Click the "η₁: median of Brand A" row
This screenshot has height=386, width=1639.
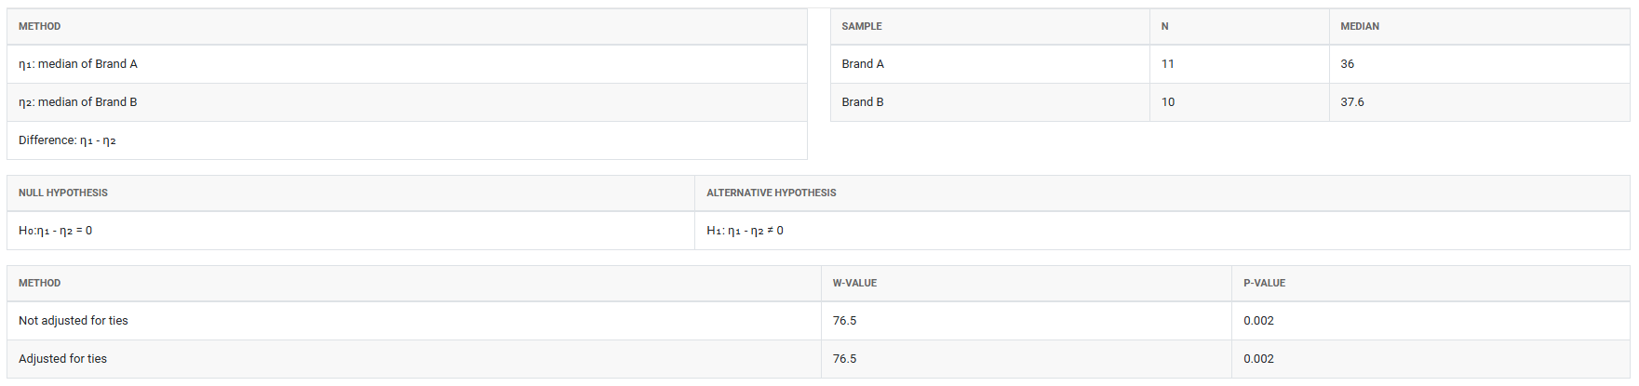tap(78, 64)
